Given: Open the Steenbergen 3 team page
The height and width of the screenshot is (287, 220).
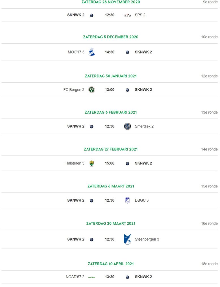Looking at the screenshot, I should (x=147, y=239).
